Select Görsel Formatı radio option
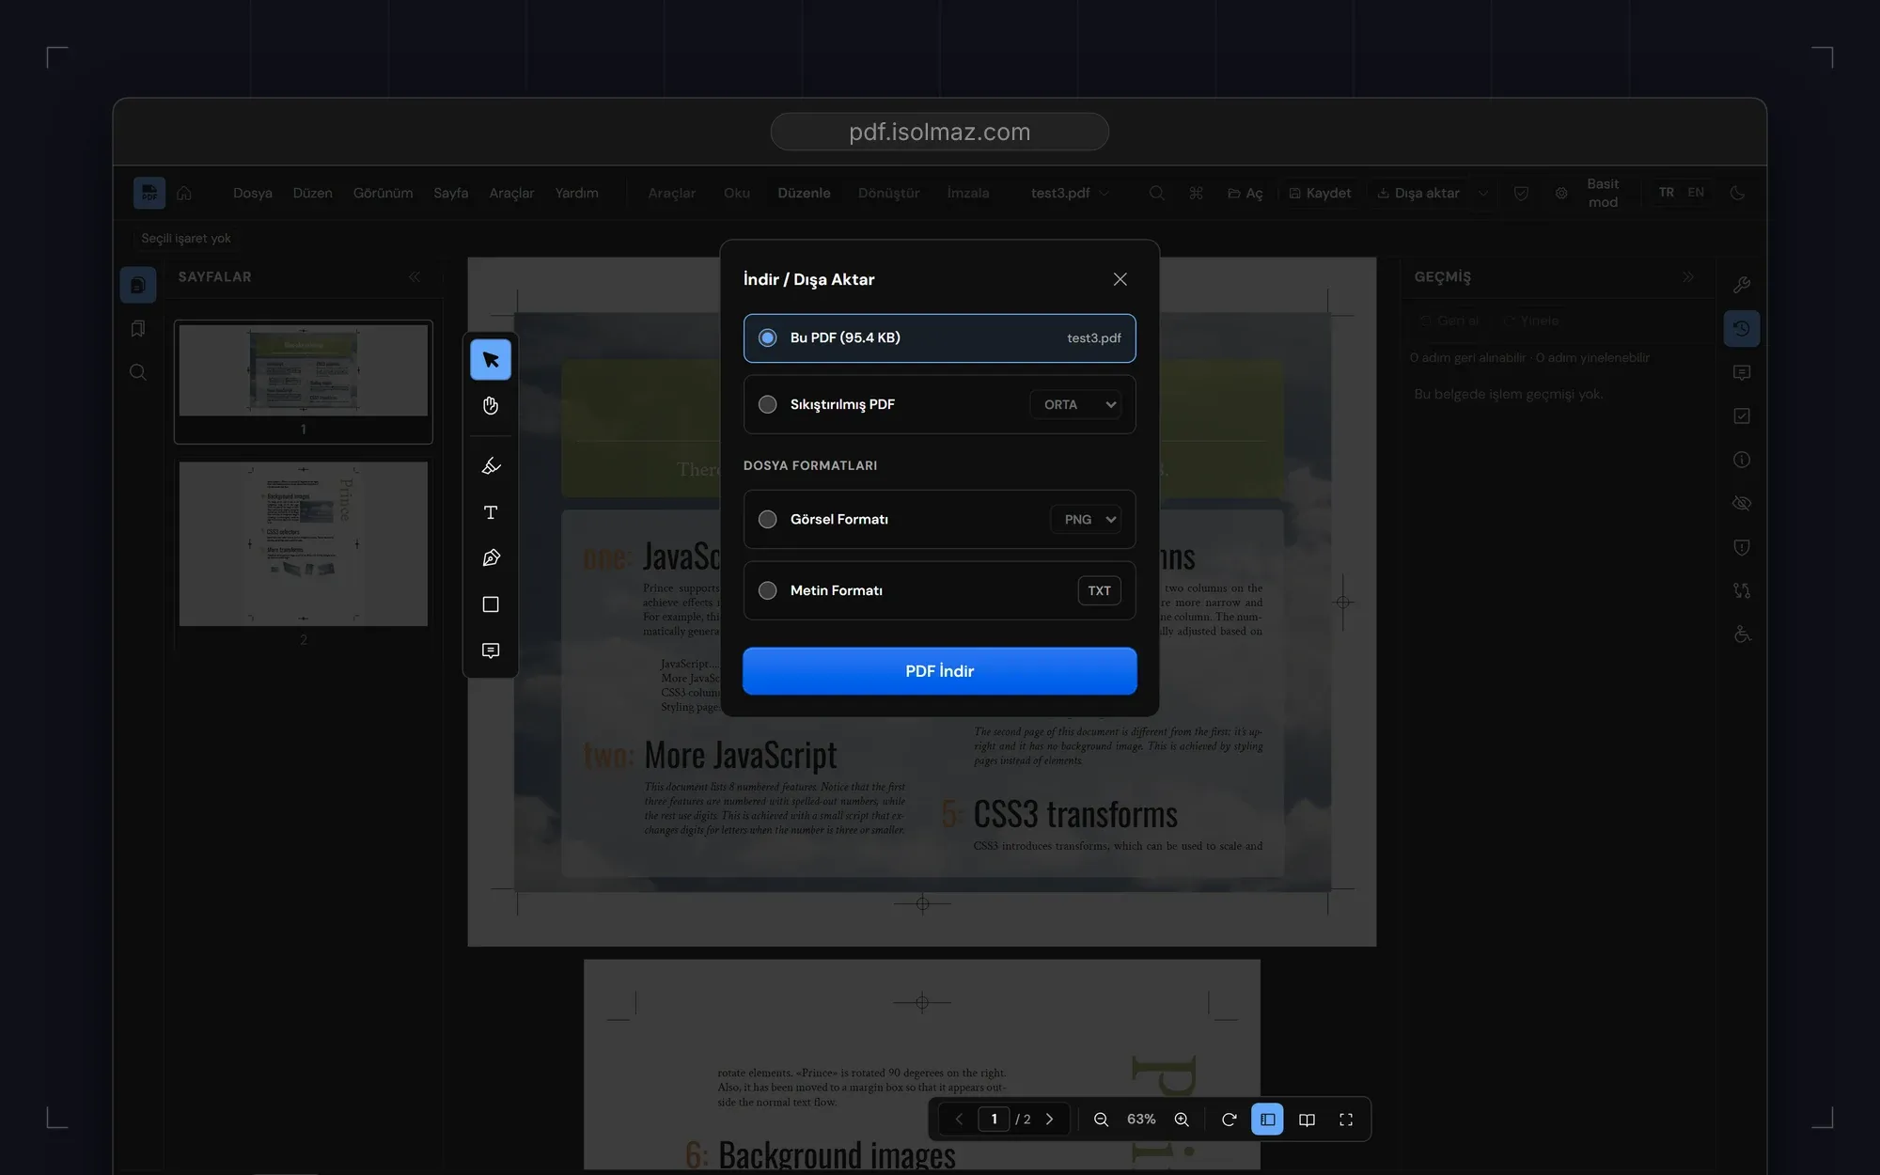1880x1175 pixels. [x=768, y=519]
